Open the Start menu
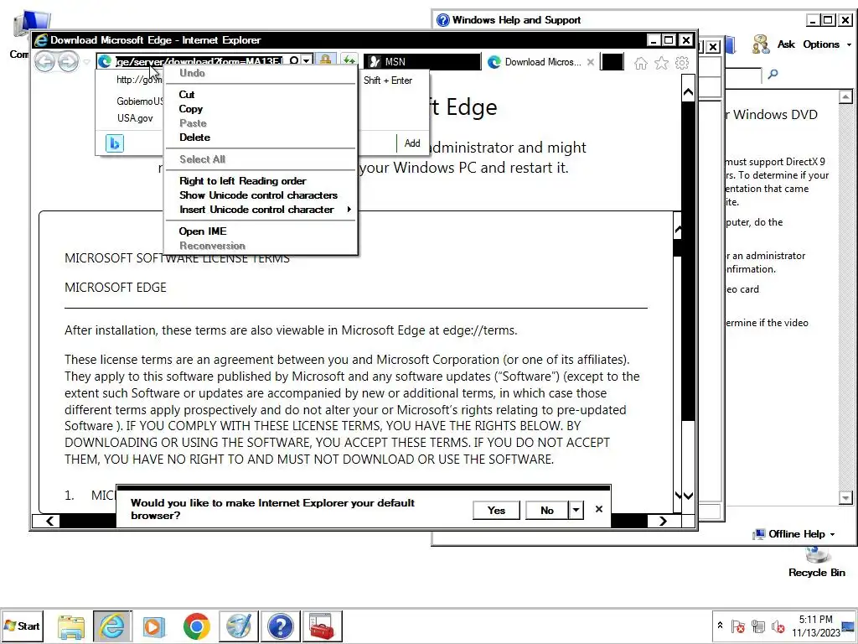 click(x=22, y=626)
